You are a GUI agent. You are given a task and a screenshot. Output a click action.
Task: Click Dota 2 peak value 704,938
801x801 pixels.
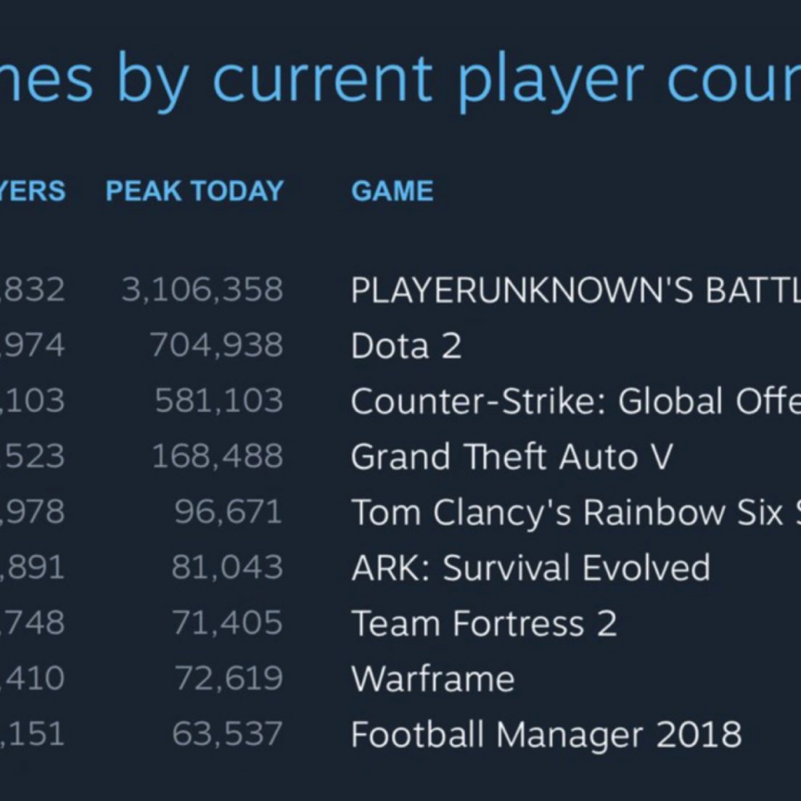click(216, 346)
